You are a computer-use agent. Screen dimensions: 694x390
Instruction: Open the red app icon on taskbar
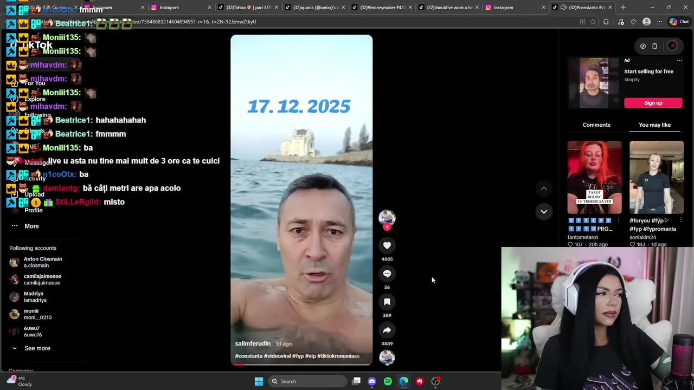pyautogui.click(x=419, y=381)
